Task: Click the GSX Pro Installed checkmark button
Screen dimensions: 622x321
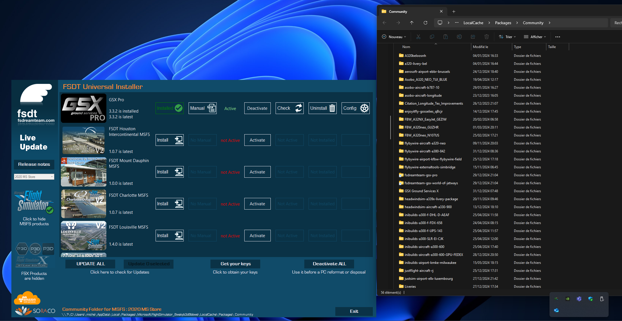Action: (x=170, y=108)
